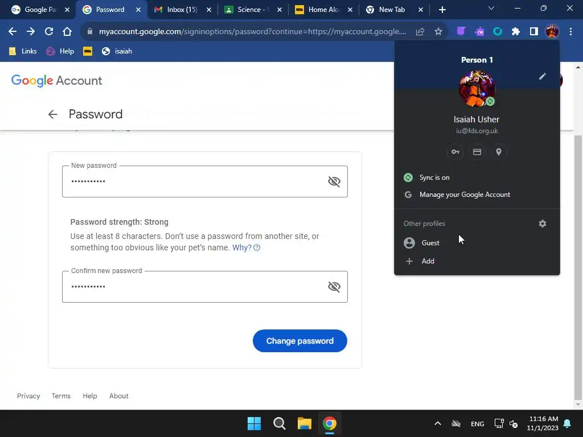583x437 pixels.
Task: Click the address bar URL
Action: 252,32
